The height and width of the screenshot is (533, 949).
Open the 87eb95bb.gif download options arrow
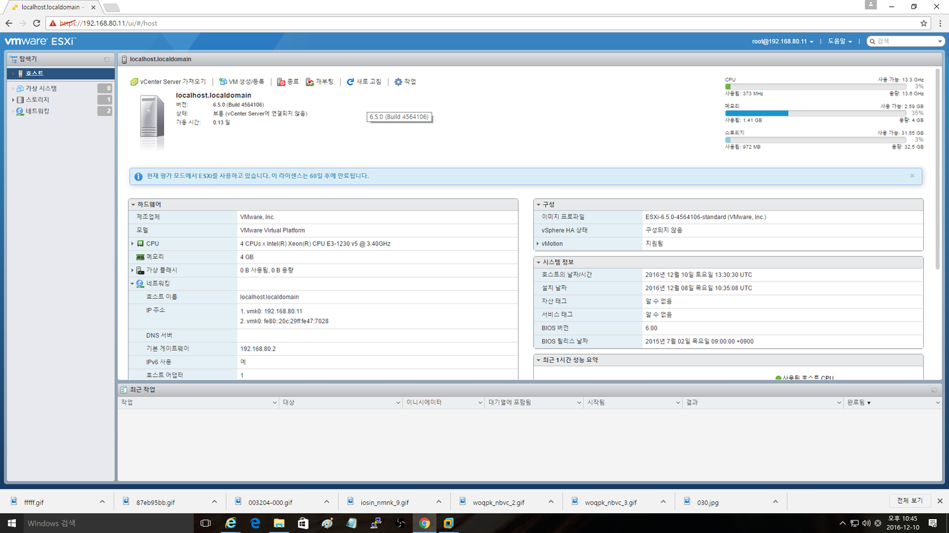(214, 502)
